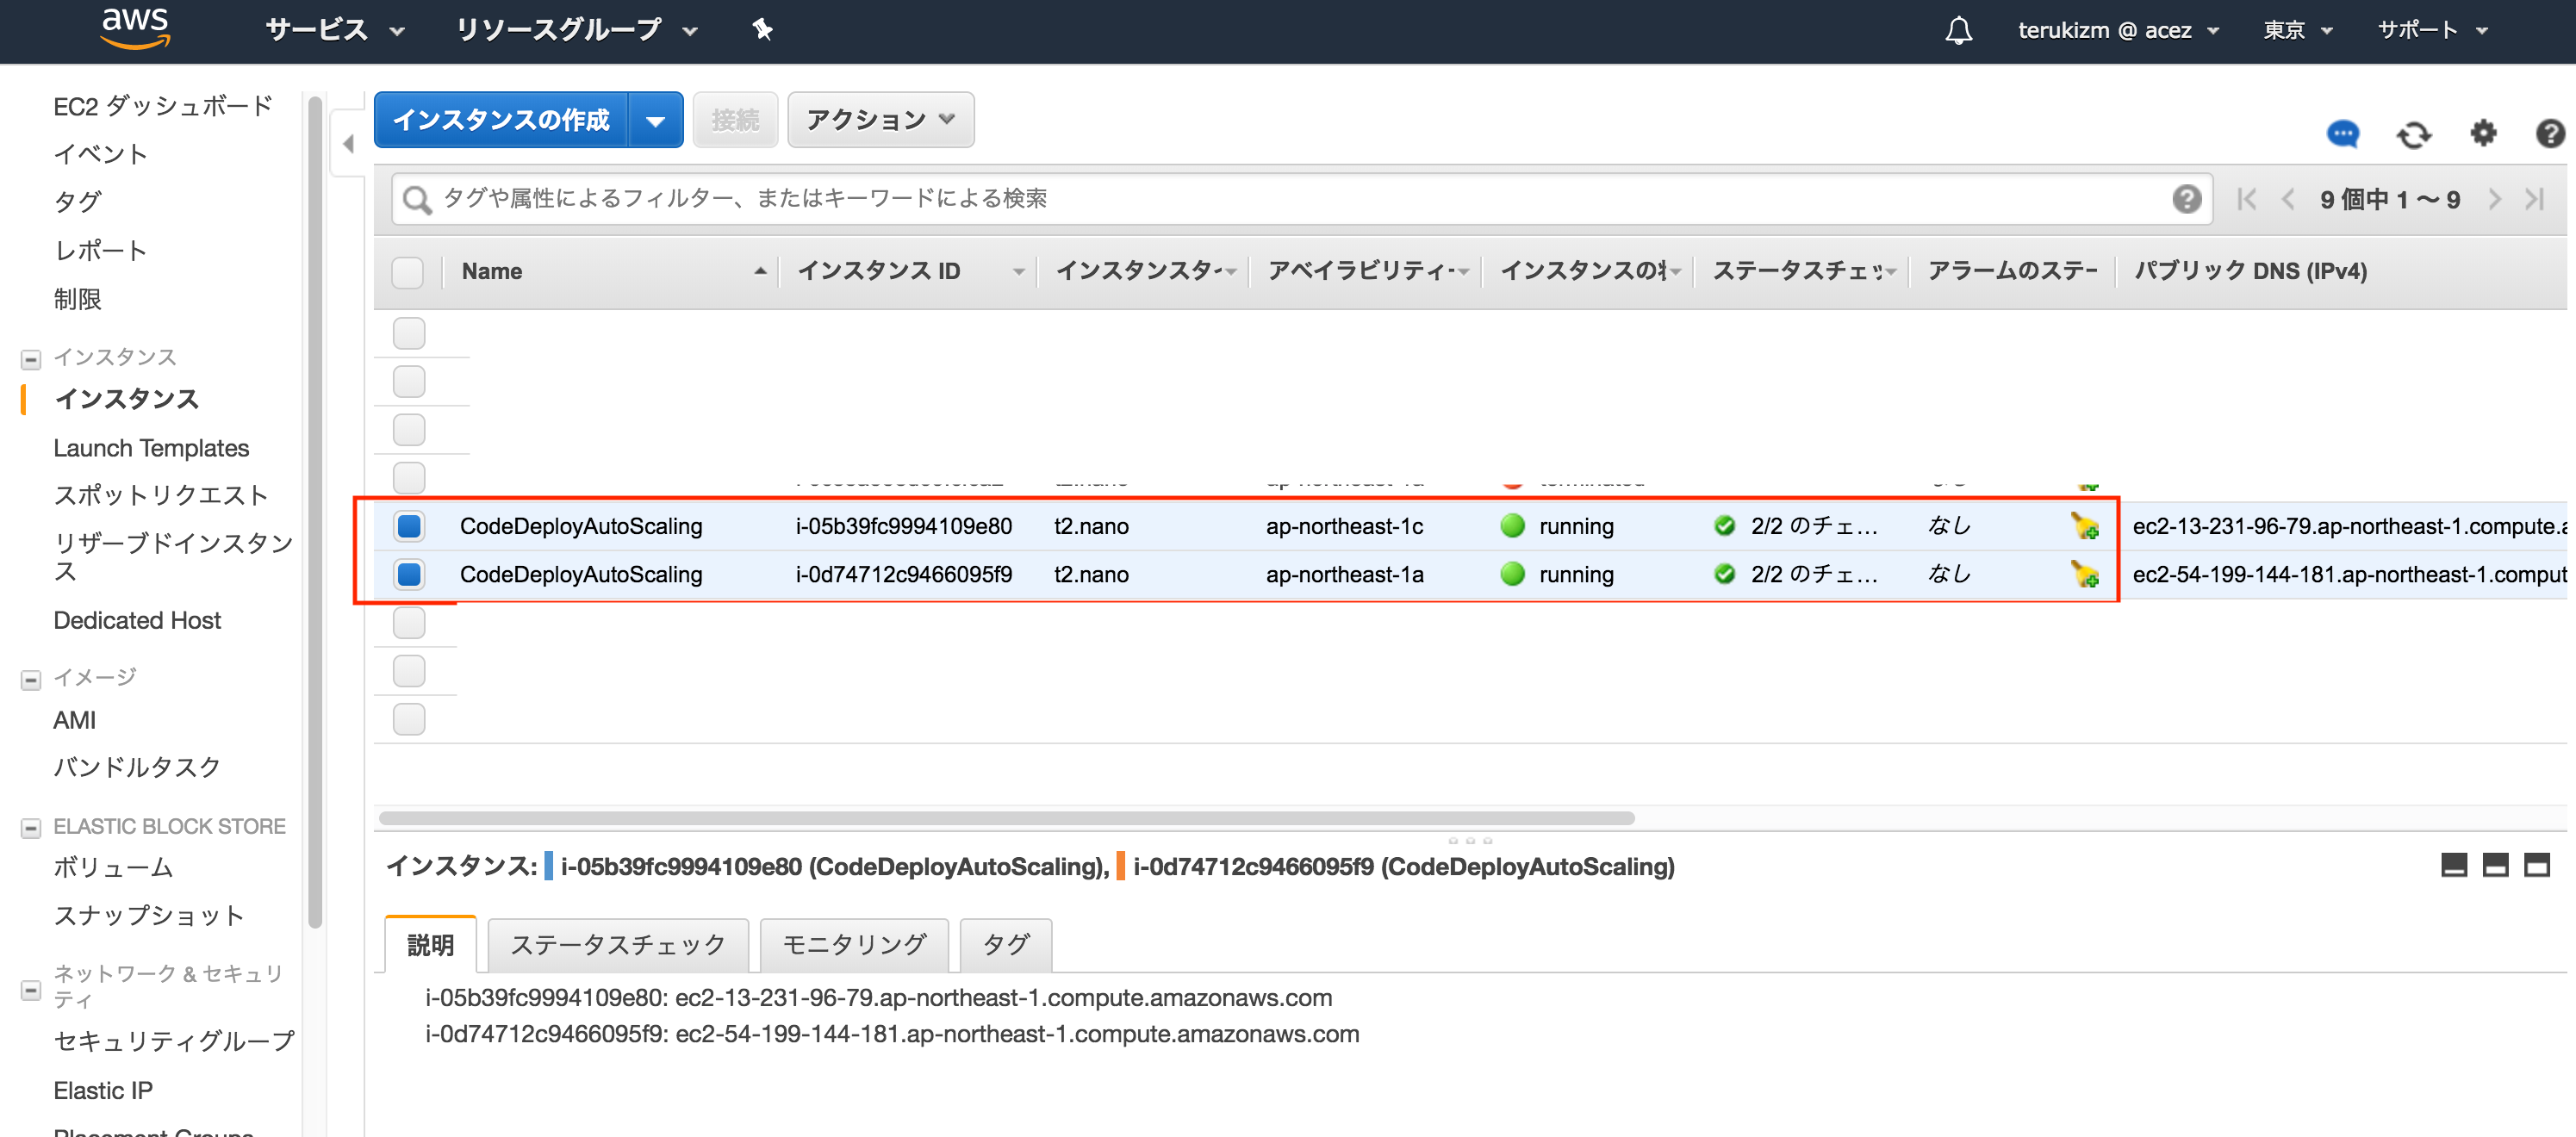Collapse the ネットワーク & セキュリティ section
Image resolution: width=2576 pixels, height=1137 pixels.
(31, 990)
